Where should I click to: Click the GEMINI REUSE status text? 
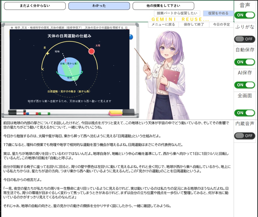180,19
